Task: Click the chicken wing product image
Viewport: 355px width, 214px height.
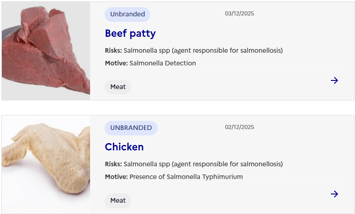Action: coord(46,164)
